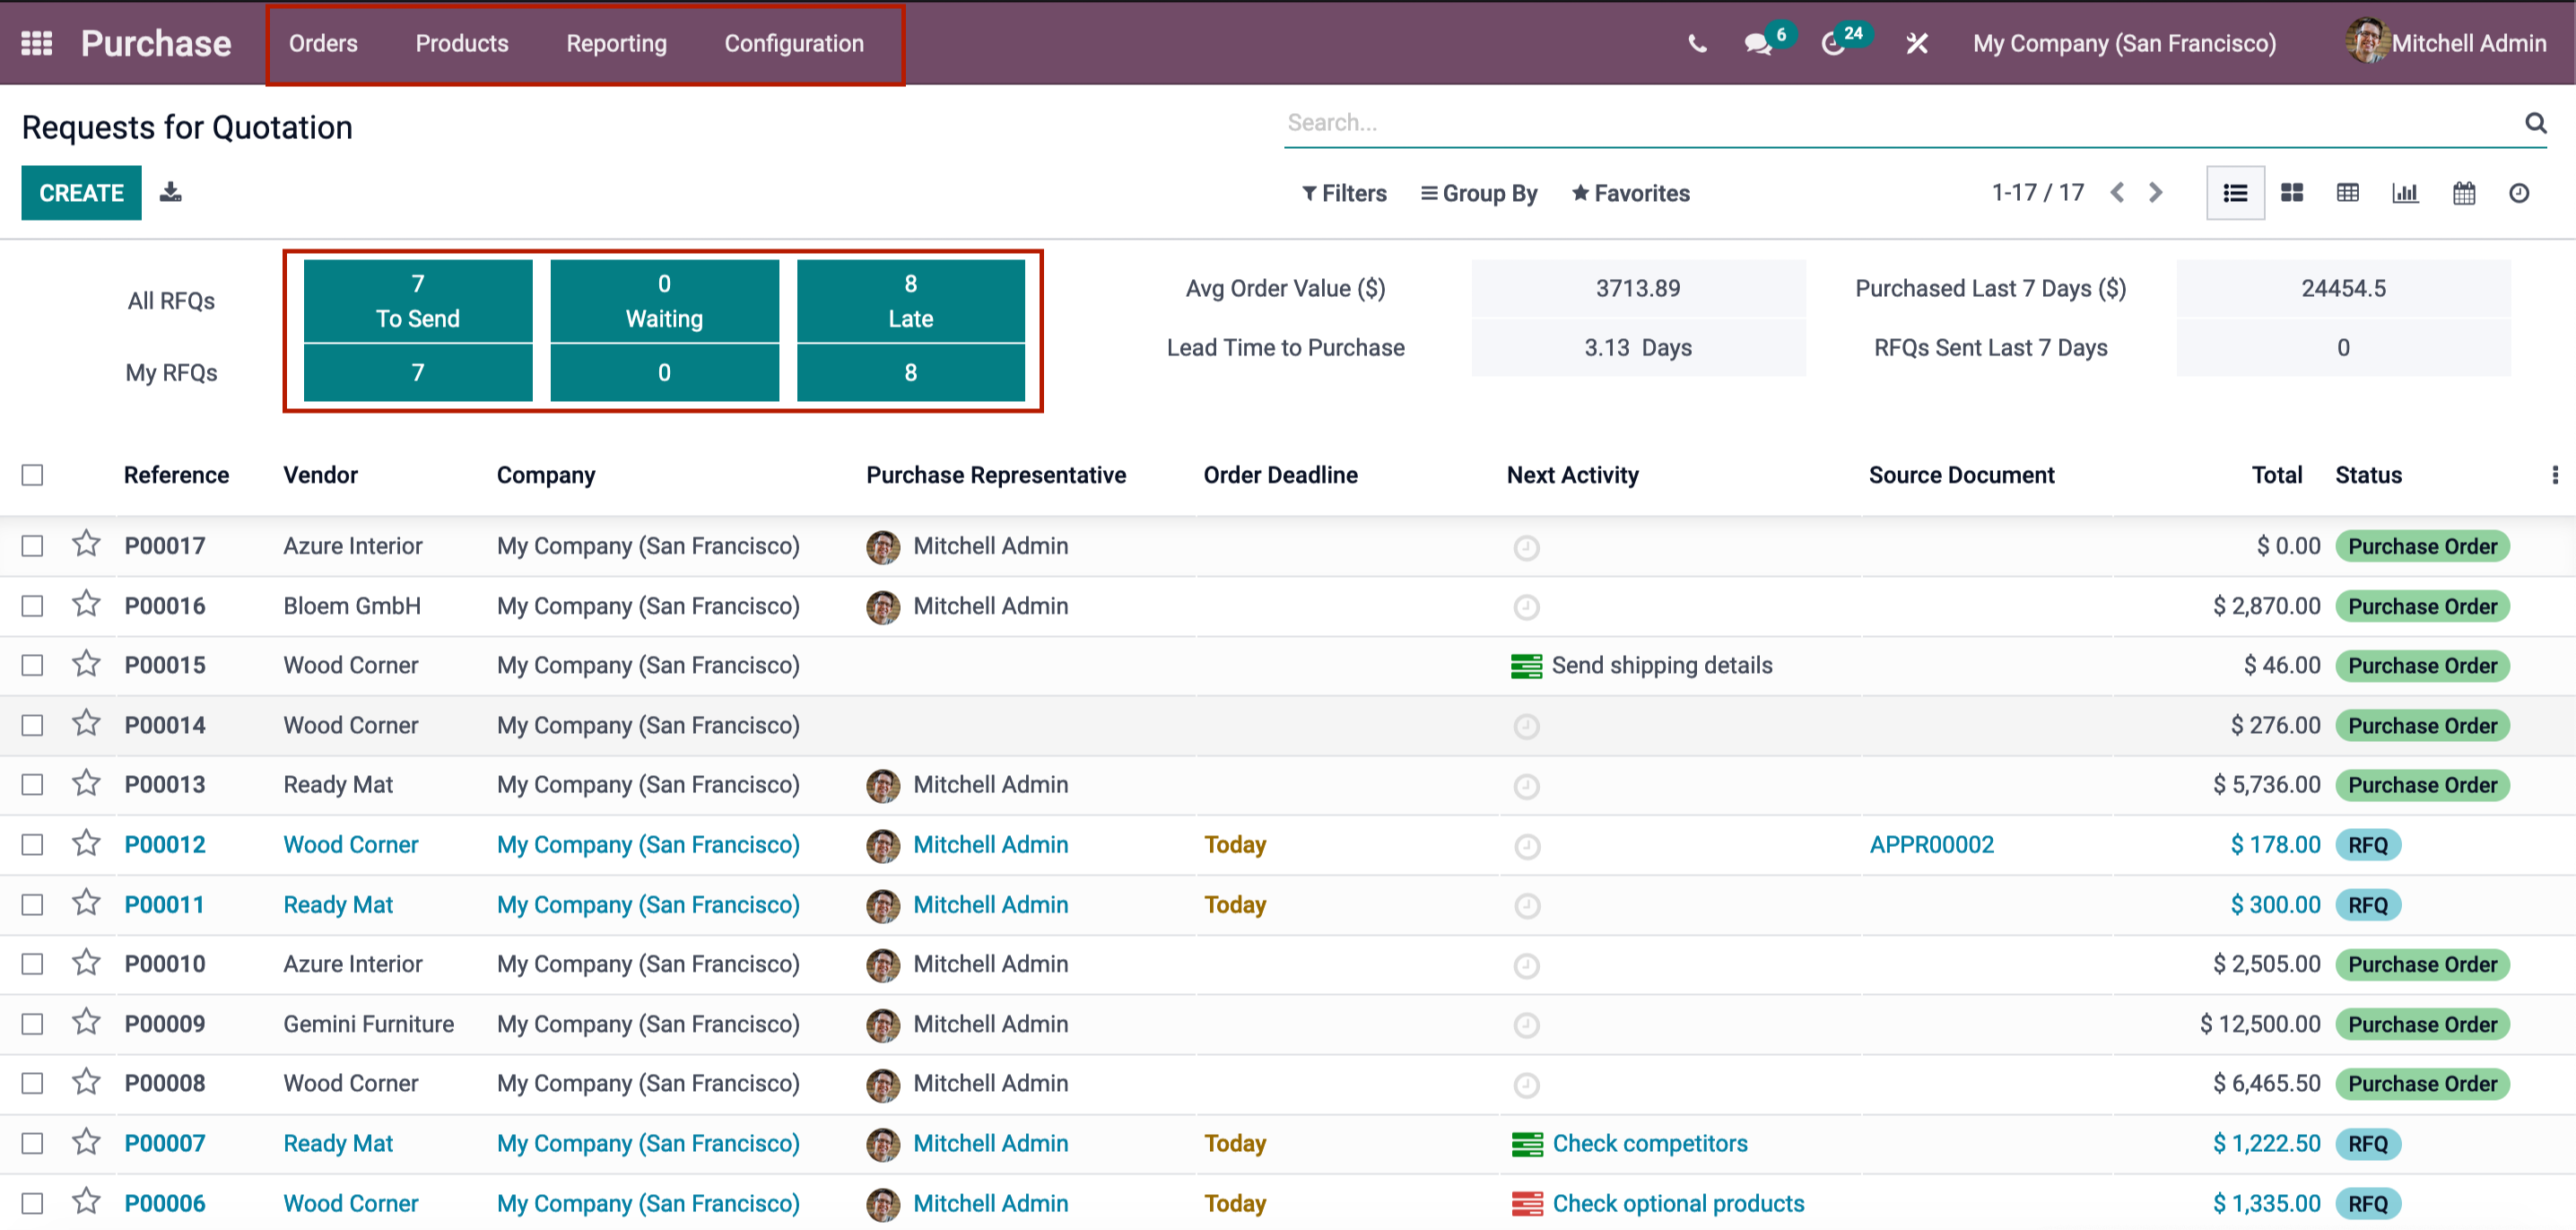Check the P00014 row checkbox
The height and width of the screenshot is (1230, 2576).
coord(33,725)
